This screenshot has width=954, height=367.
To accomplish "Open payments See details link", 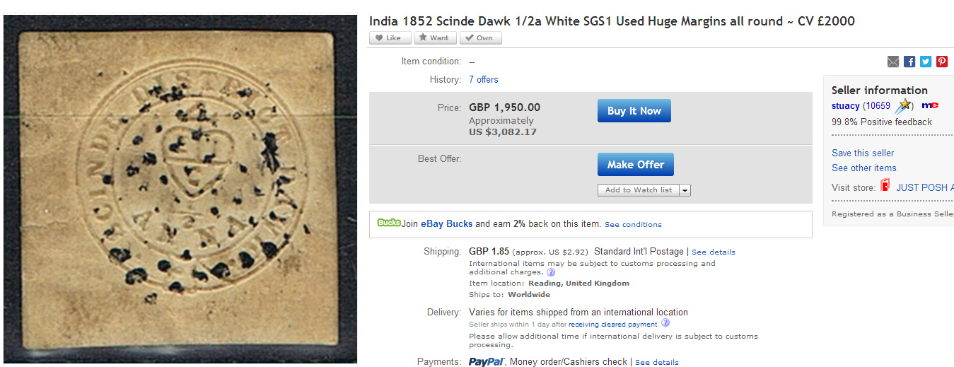I will point(657,363).
